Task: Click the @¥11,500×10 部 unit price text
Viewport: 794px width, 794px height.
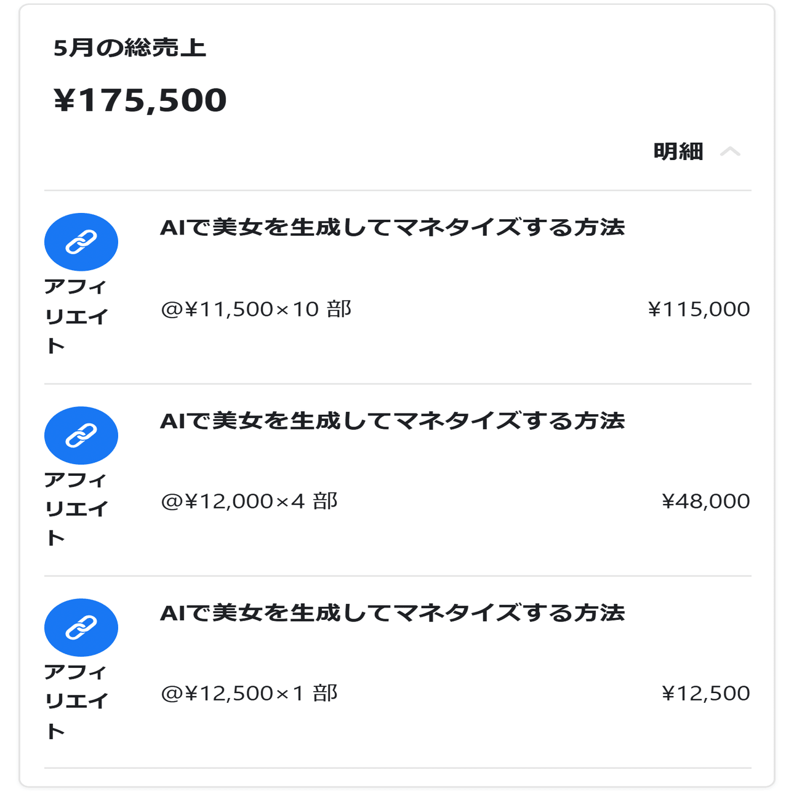Action: pos(256,309)
